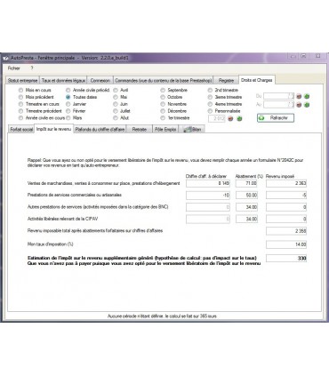Select 'Mois précédent' radio button
Viewport: 329px width, 376px height.
click(20, 97)
